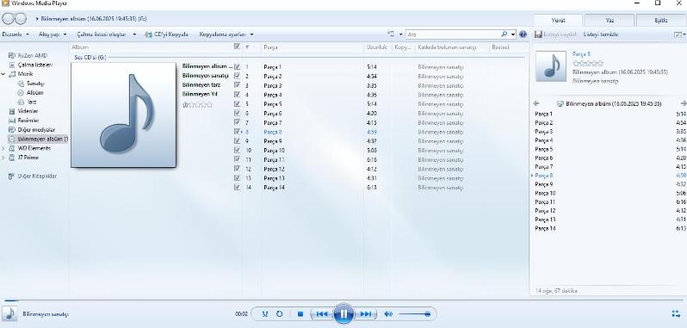Expand the WD Elements tree node
Viewport: 687px width, 328px height.
(3, 148)
